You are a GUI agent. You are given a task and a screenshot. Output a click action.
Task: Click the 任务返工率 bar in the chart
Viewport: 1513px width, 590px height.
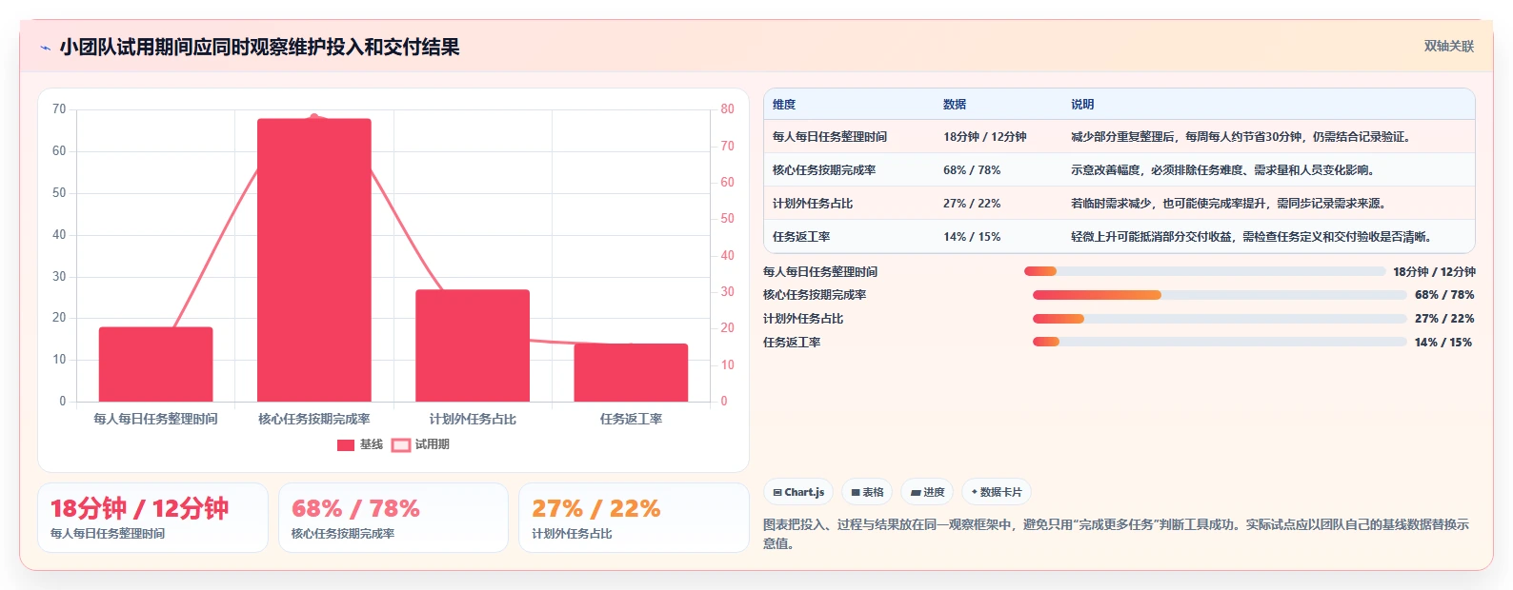(x=631, y=373)
